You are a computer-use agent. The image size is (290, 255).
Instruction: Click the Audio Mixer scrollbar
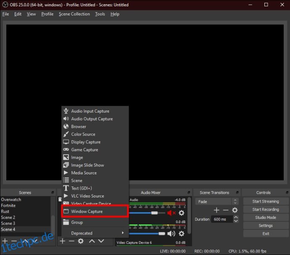coord(189,216)
